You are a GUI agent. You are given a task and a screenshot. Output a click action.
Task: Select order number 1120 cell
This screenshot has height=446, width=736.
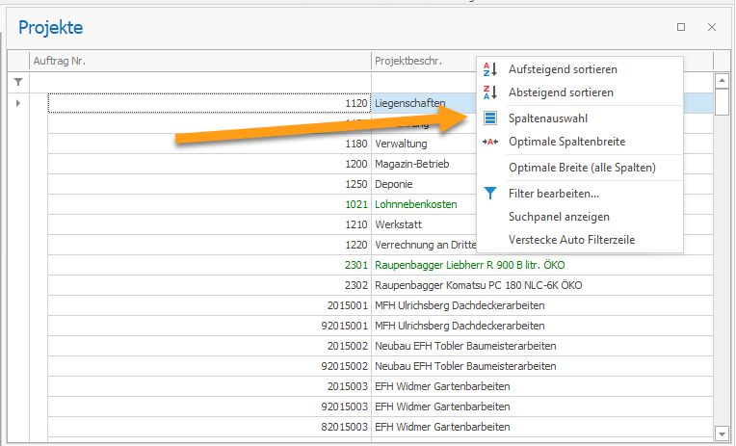209,103
